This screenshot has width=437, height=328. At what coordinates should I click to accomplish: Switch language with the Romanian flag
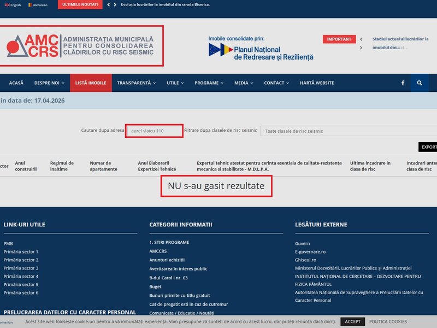coord(38,5)
